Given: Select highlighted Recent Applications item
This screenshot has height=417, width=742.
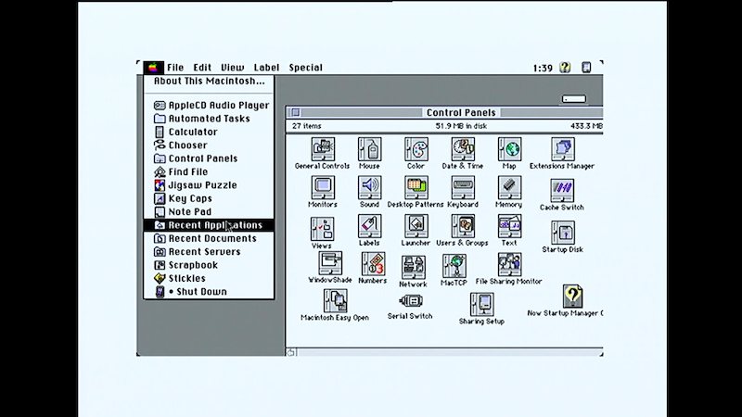Looking at the screenshot, I should (x=209, y=225).
